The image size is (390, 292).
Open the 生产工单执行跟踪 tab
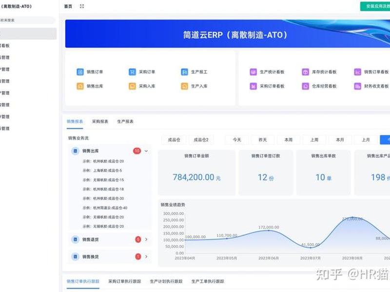(x=208, y=281)
